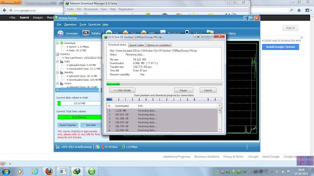Open the media player taskbar icon
The height and width of the screenshot is (176, 314).
tap(20, 172)
